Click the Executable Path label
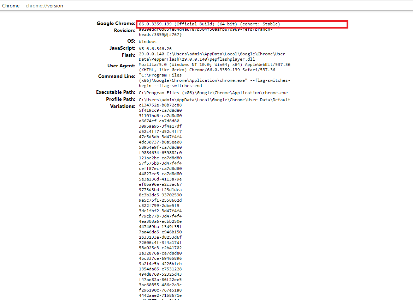 (x=116, y=92)
